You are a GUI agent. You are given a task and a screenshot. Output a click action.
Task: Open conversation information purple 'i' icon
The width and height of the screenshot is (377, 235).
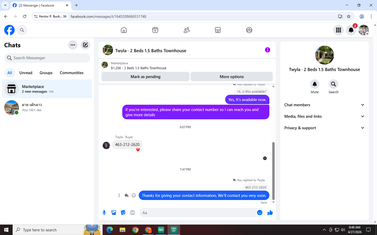click(267, 50)
